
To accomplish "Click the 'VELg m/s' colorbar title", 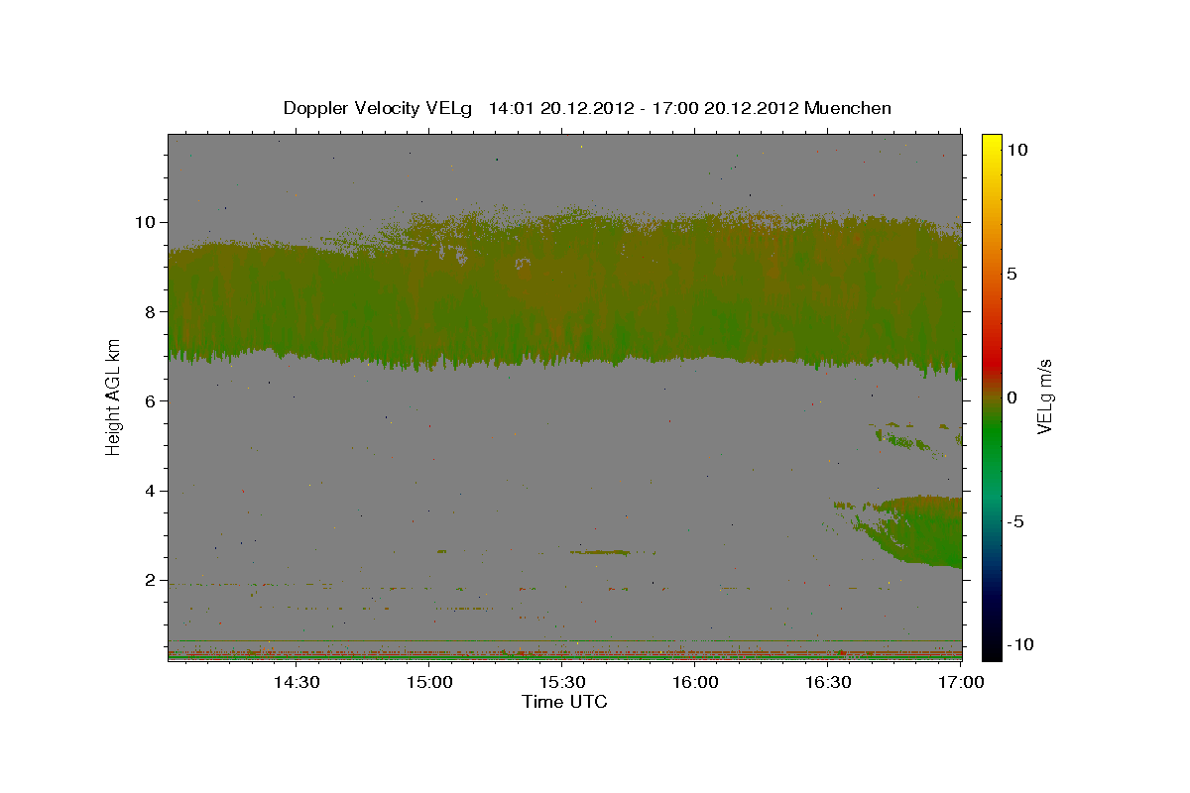I will [x=1045, y=396].
